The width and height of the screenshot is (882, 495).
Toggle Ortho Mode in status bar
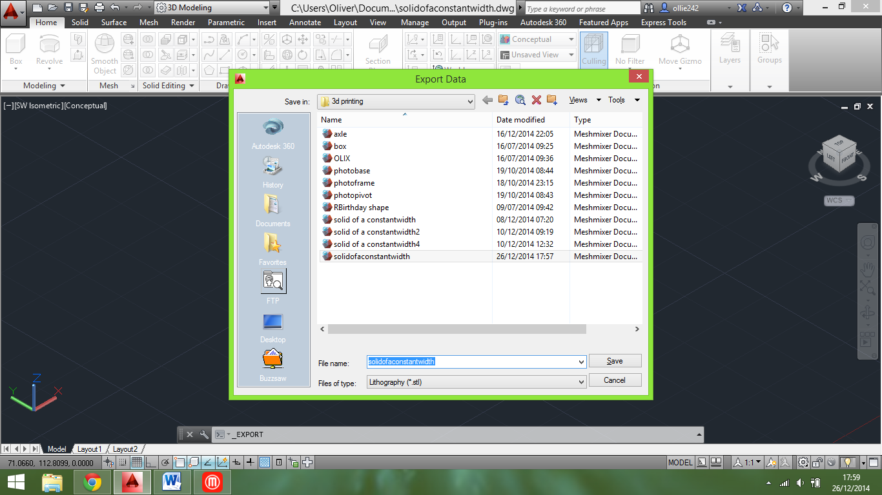(151, 462)
